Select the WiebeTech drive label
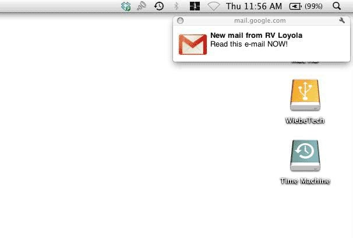 (305, 120)
